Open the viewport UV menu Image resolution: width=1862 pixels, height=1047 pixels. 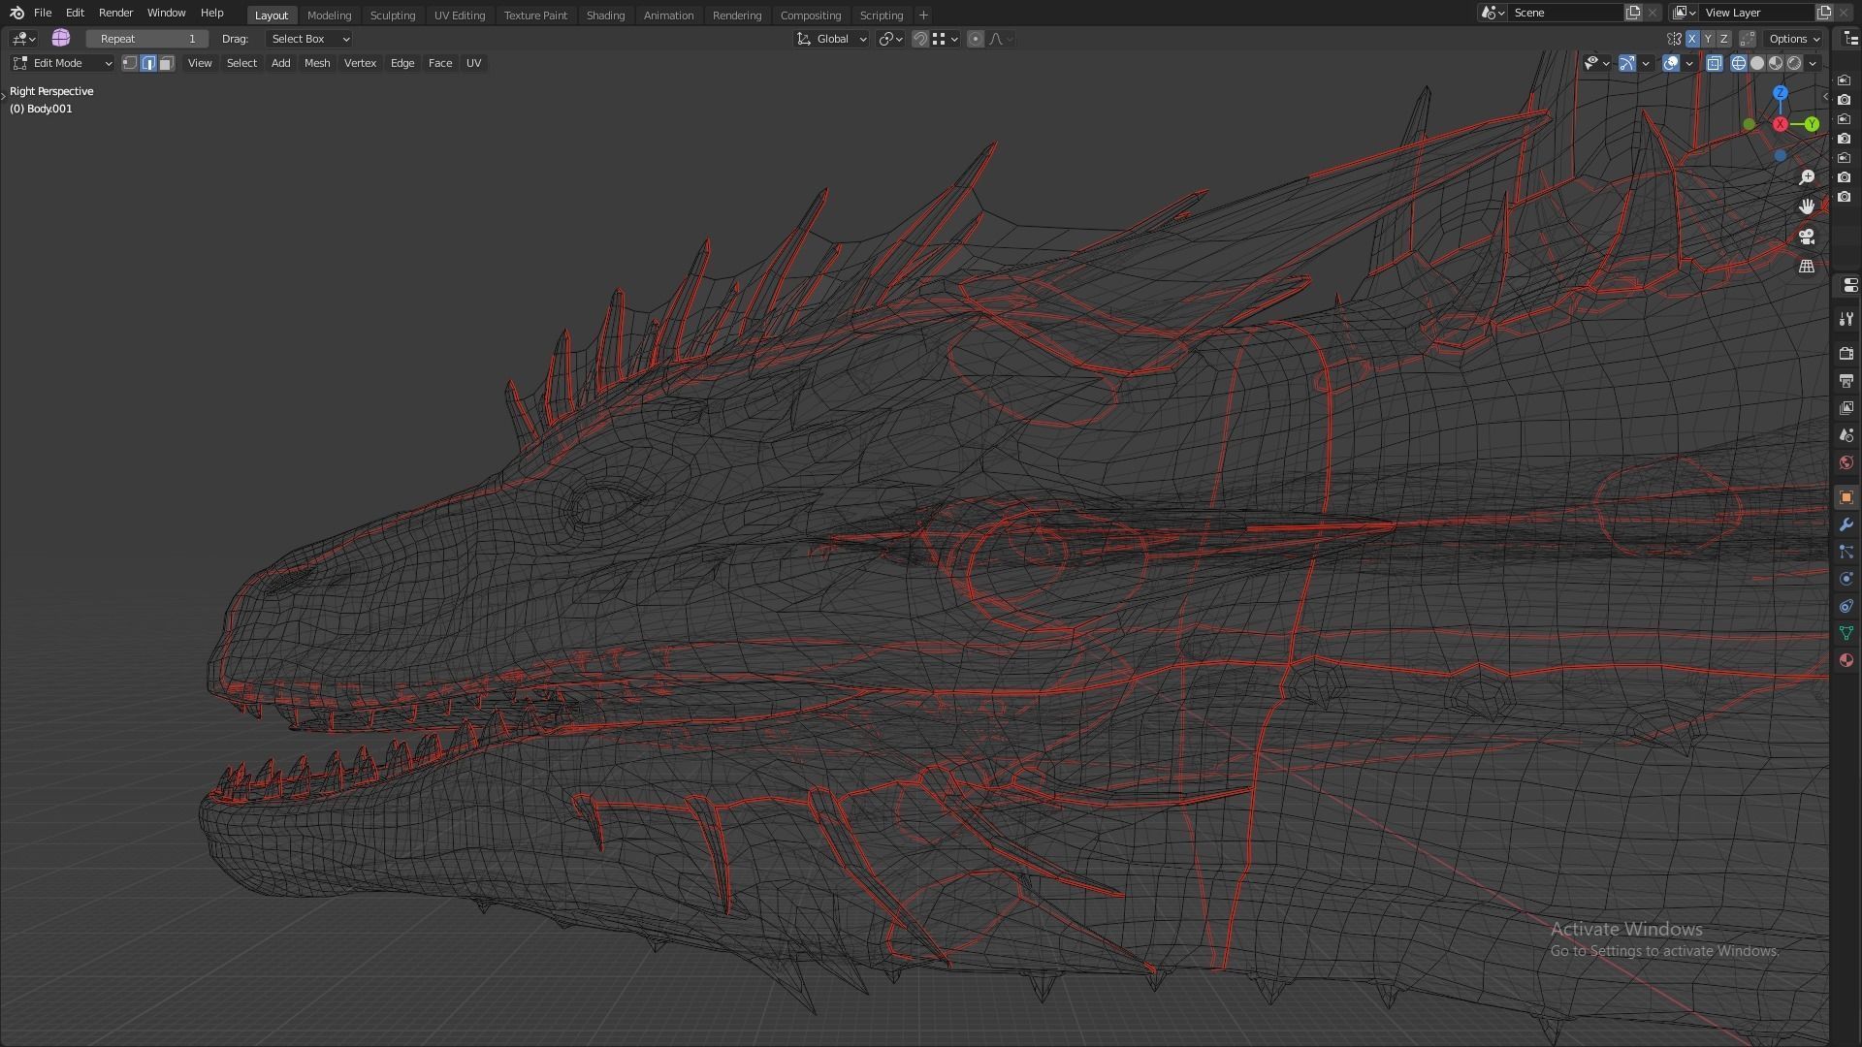(x=473, y=63)
